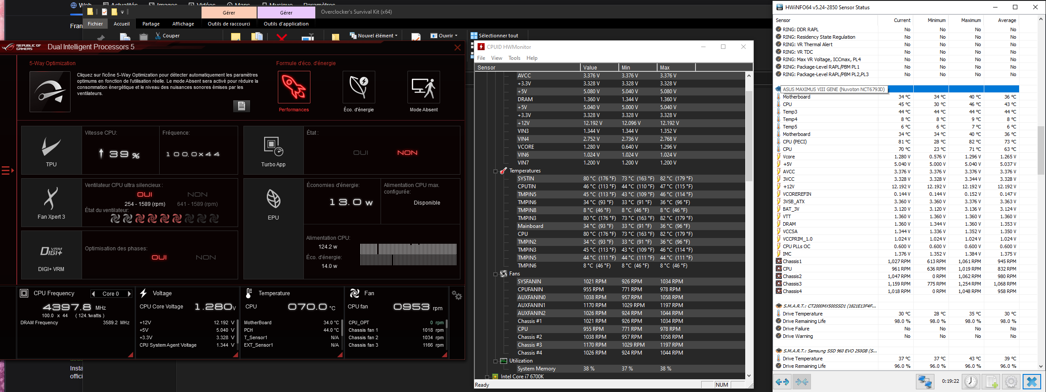Click Sensor column header in HWiNFO
The width and height of the screenshot is (1046, 392).
pos(826,20)
